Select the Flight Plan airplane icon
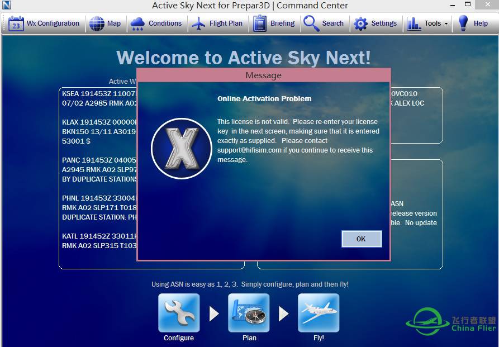Screen dimensions: 499x347 pos(198,23)
